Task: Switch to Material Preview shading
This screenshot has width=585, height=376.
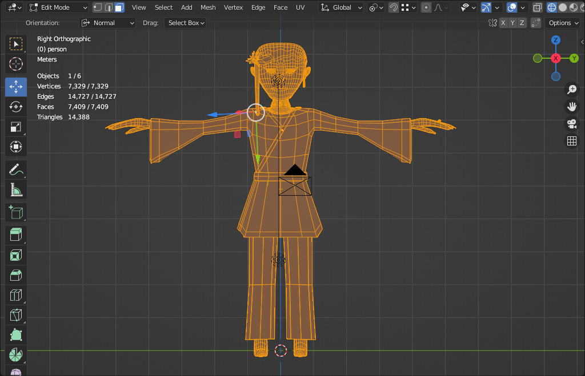Action: click(574, 7)
